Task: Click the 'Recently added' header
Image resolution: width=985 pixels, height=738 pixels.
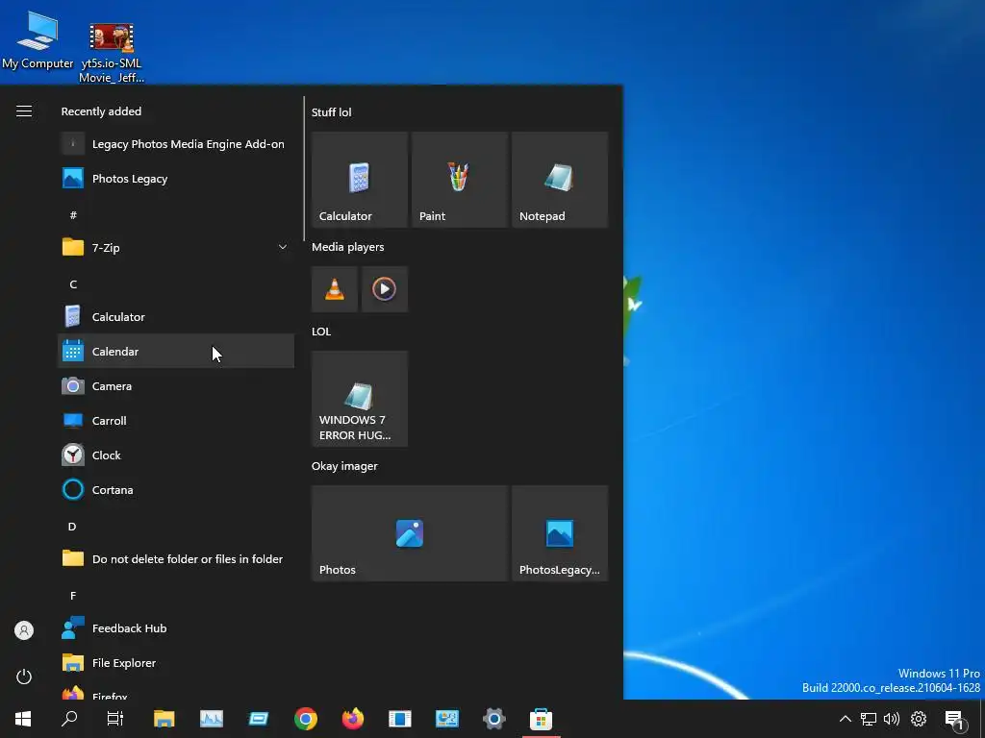Action: click(x=101, y=111)
